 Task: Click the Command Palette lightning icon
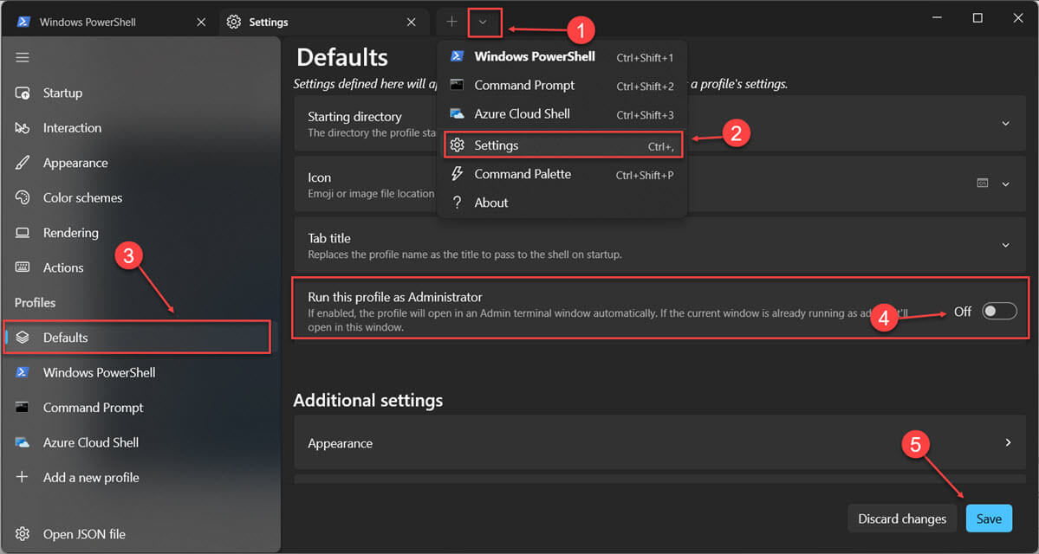pos(458,174)
